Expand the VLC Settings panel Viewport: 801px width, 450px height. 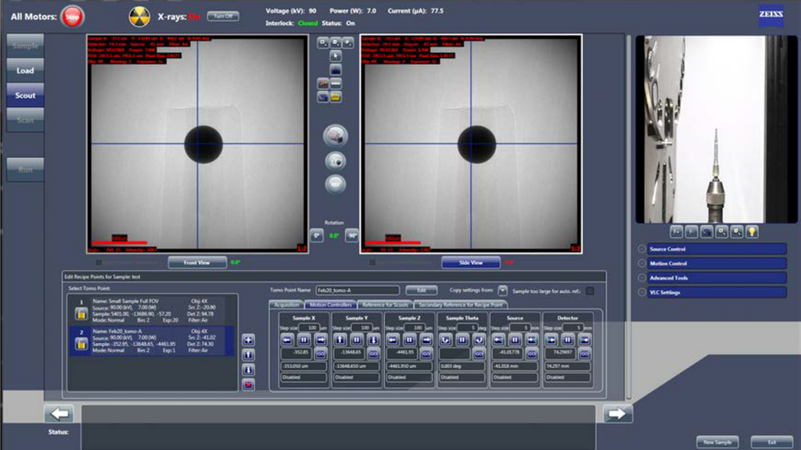click(708, 293)
